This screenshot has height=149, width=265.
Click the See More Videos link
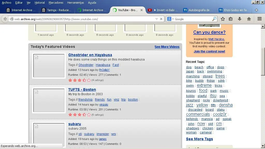(x=167, y=47)
